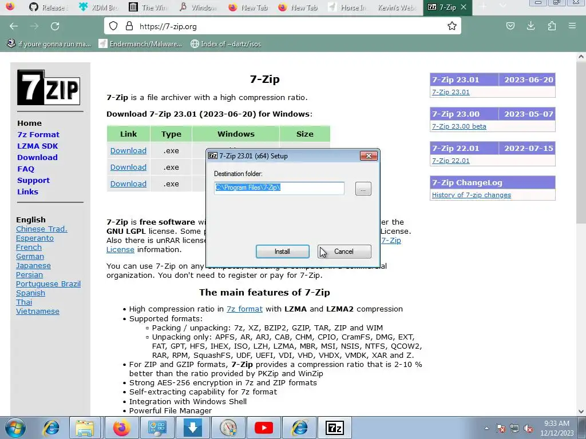Show hidden tray icons arrow
The height and width of the screenshot is (439, 586).
[486, 429]
